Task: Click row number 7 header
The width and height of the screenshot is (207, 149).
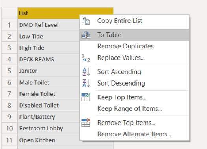Action: (9, 94)
